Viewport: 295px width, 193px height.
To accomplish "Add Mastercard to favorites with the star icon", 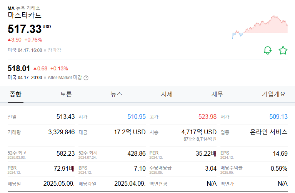I will point(283,50).
